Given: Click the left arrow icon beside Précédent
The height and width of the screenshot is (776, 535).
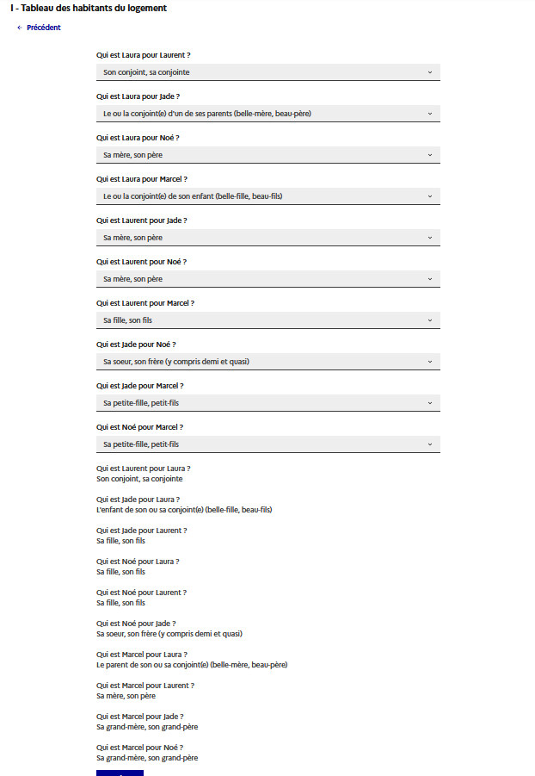Looking at the screenshot, I should 20,28.
